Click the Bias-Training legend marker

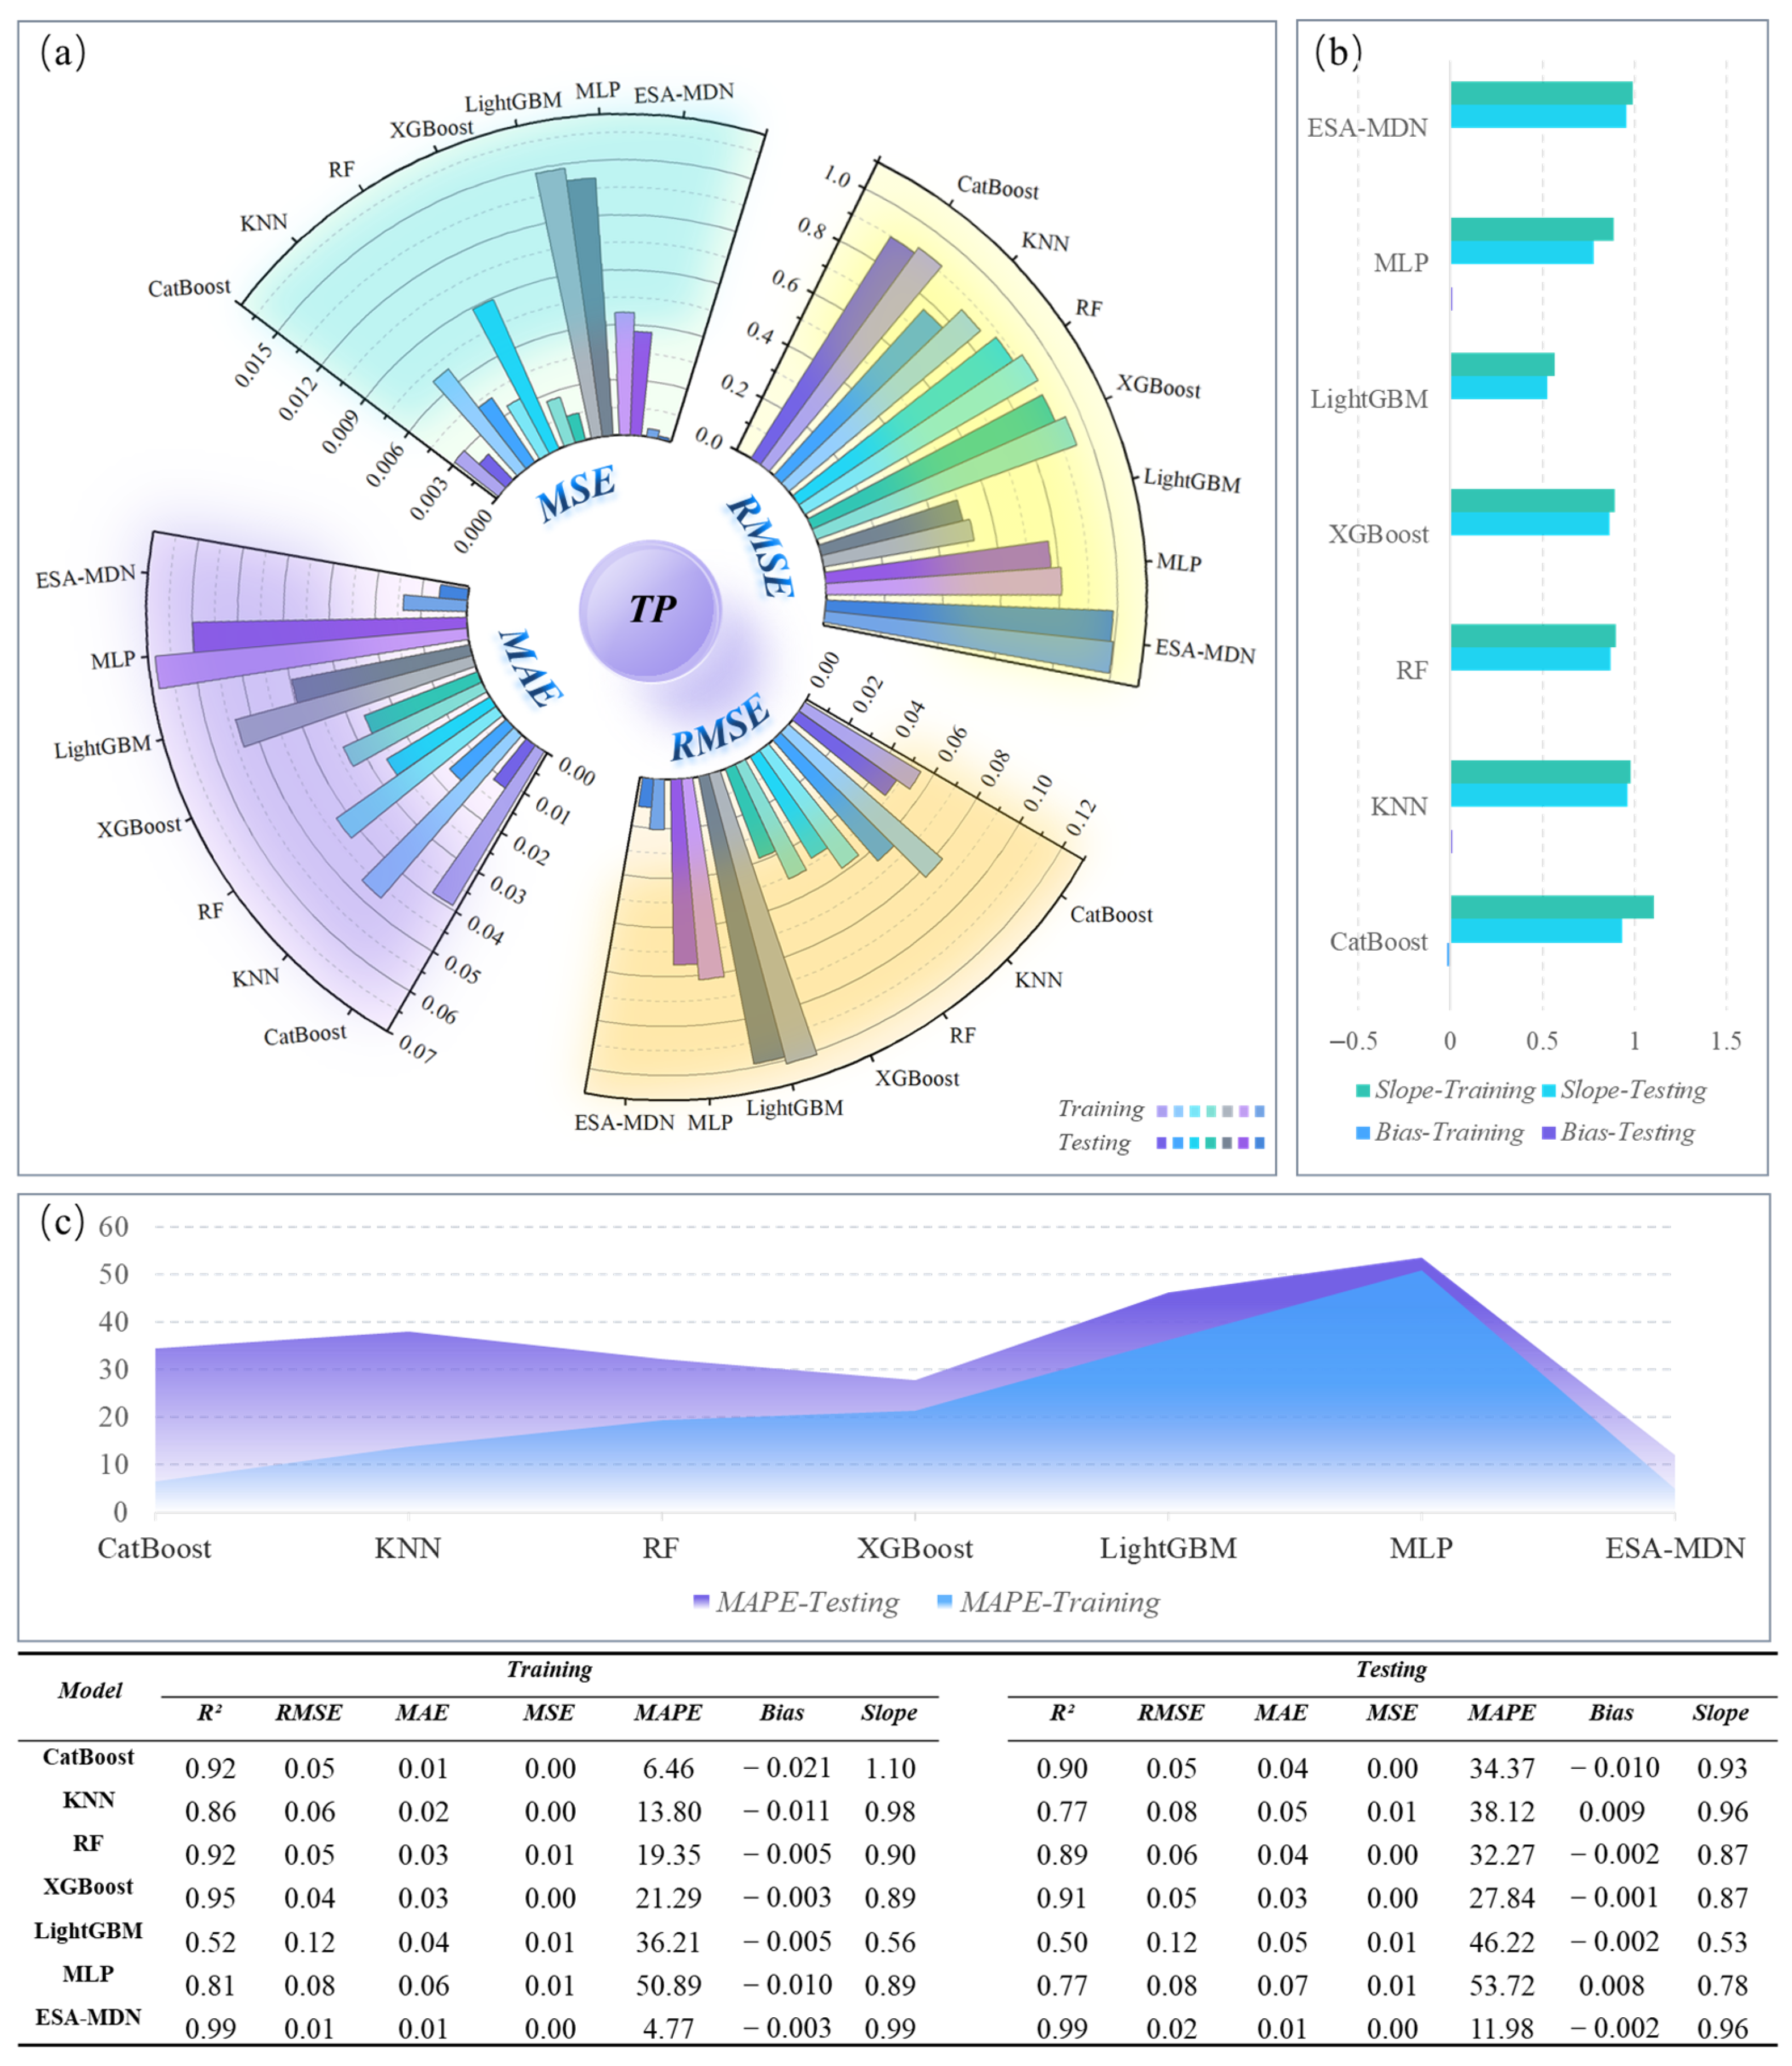click(x=1363, y=1133)
